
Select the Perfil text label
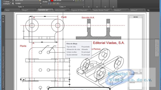[x=64, y=17]
